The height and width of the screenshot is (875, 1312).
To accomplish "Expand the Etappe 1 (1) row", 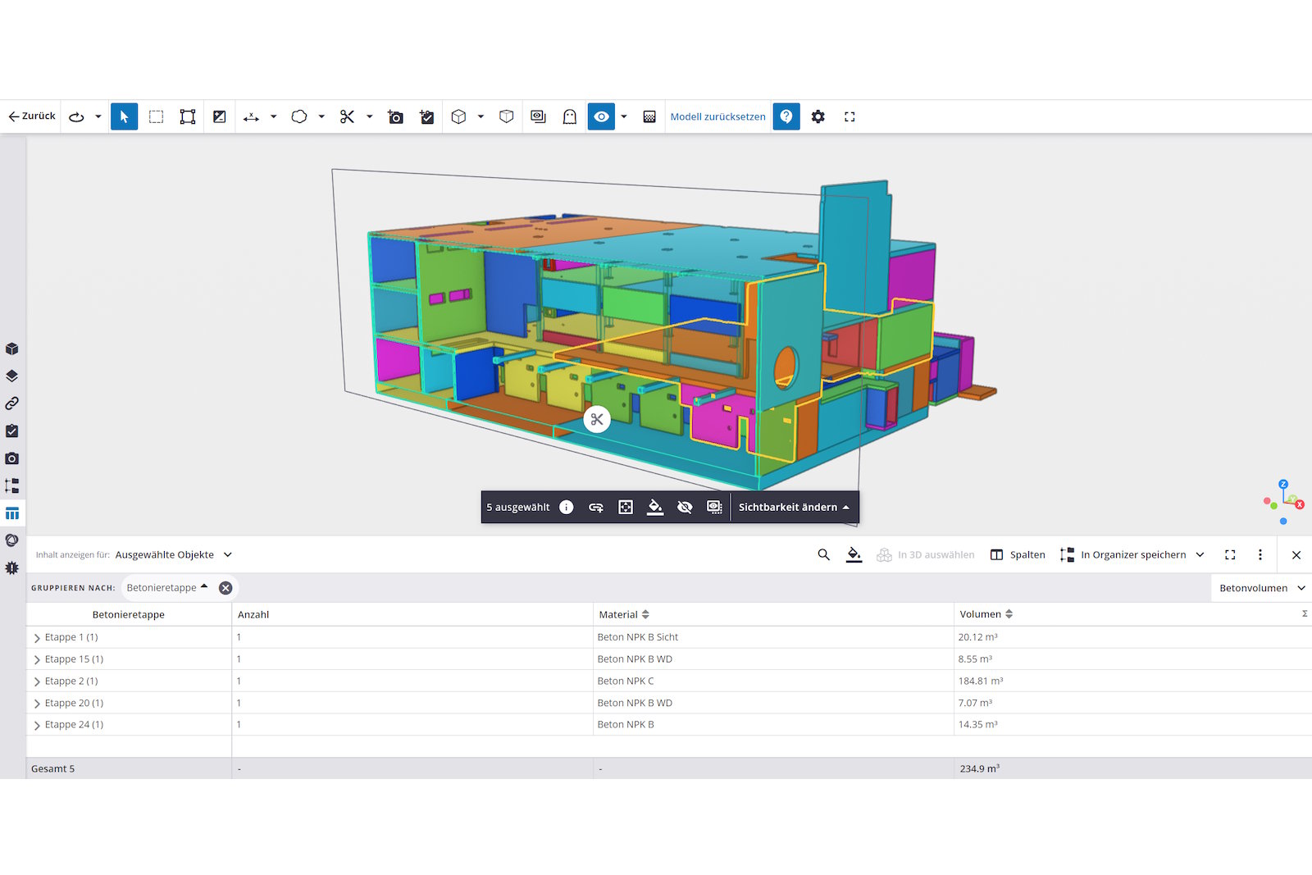I will 37,637.
